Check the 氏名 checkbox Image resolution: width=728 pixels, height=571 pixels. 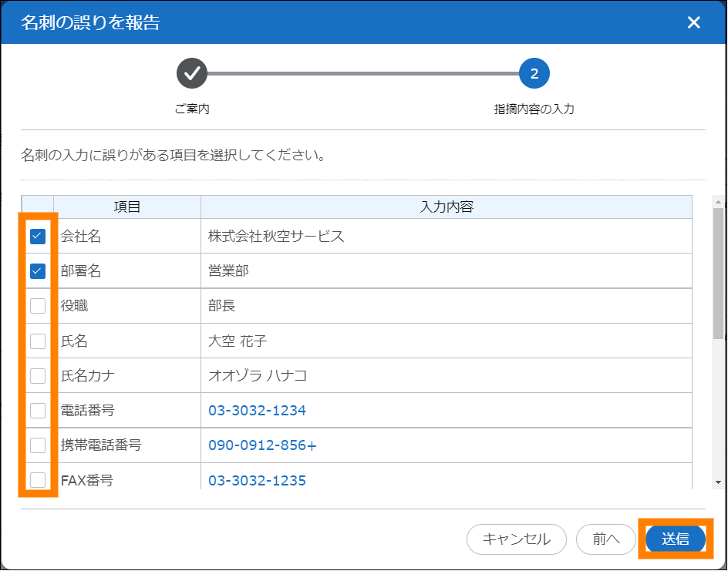[x=38, y=341]
